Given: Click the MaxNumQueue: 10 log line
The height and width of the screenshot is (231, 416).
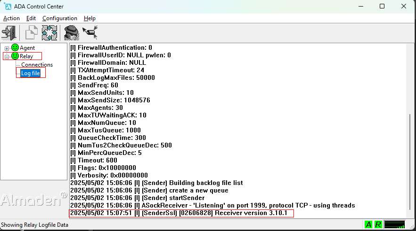Looking at the screenshot, I should click(103, 123).
